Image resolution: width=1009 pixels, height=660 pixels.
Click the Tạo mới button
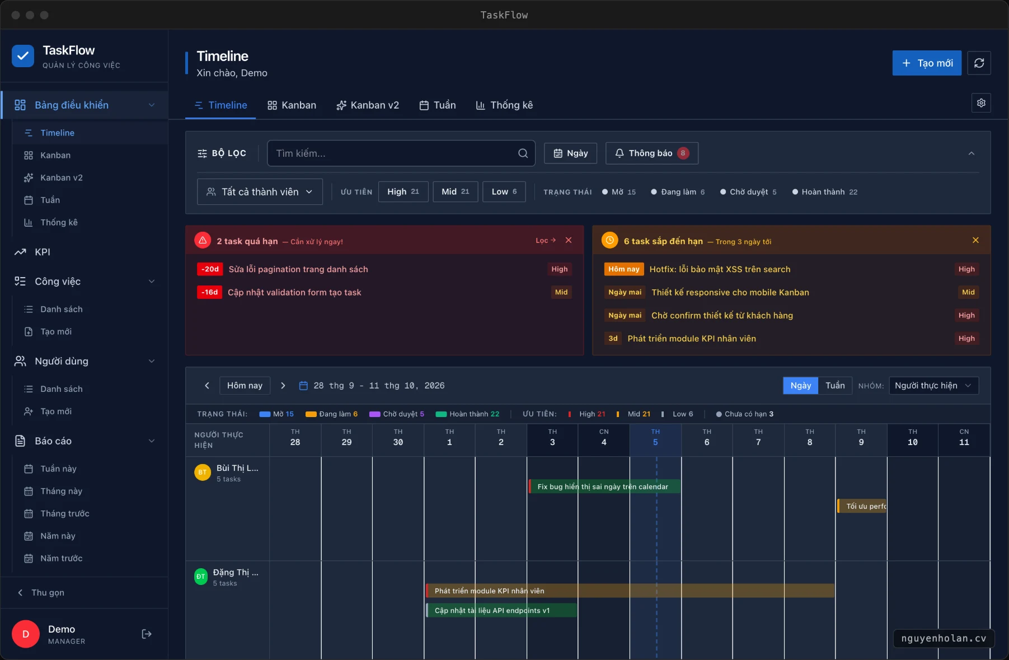click(927, 63)
